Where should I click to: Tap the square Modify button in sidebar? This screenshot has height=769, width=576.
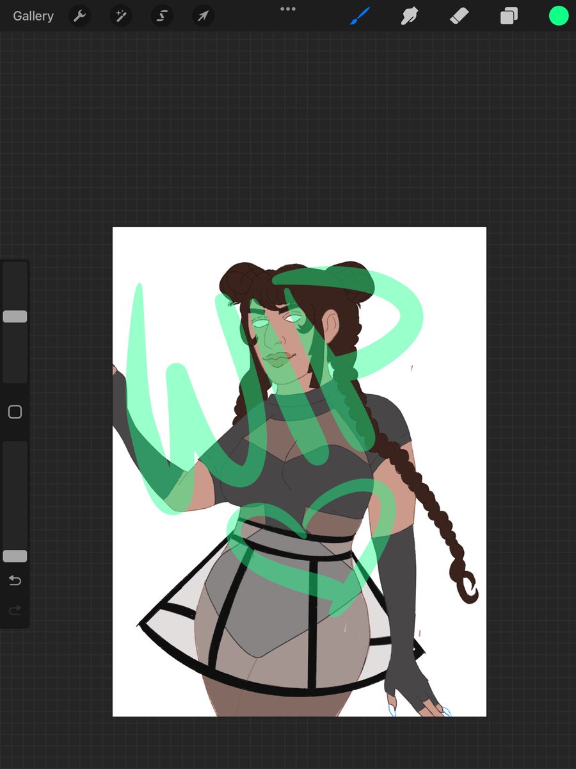tap(15, 412)
